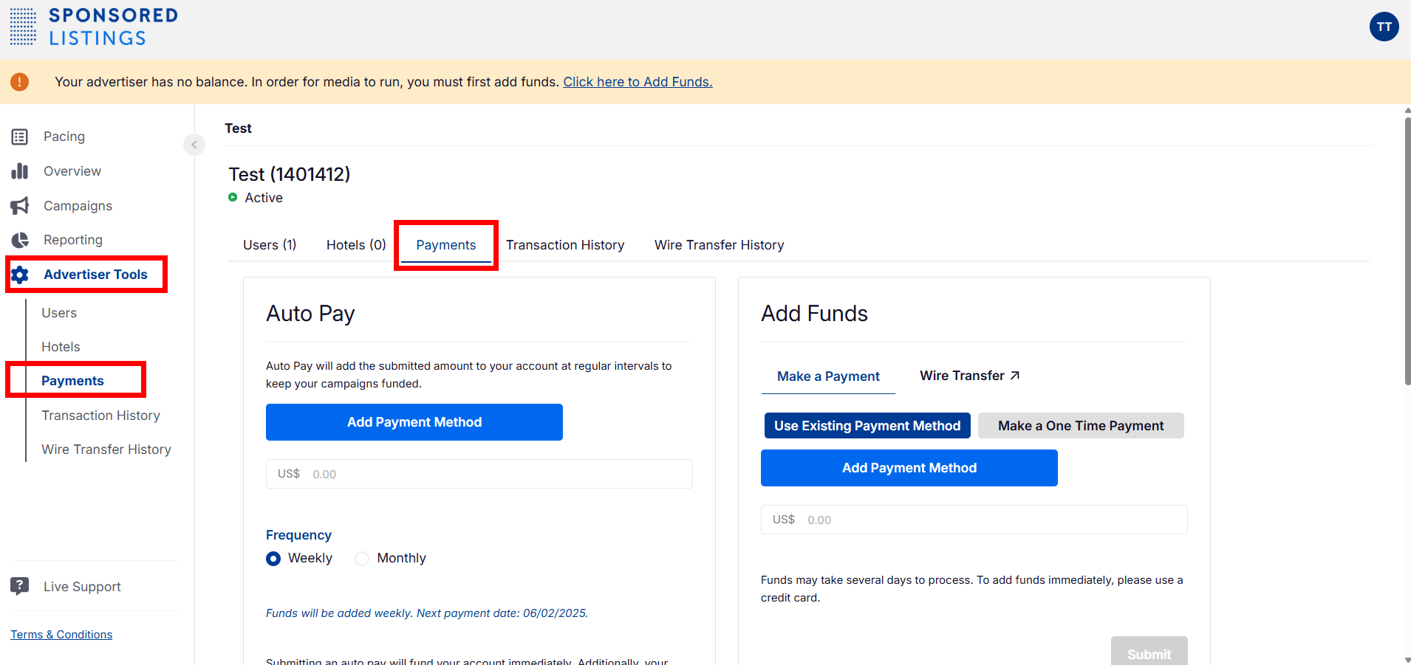Click the Reporting pie chart icon

[x=20, y=240]
